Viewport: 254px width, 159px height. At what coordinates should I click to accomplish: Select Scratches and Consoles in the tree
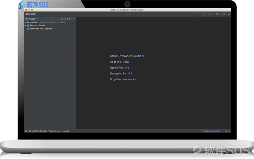(x=41, y=29)
